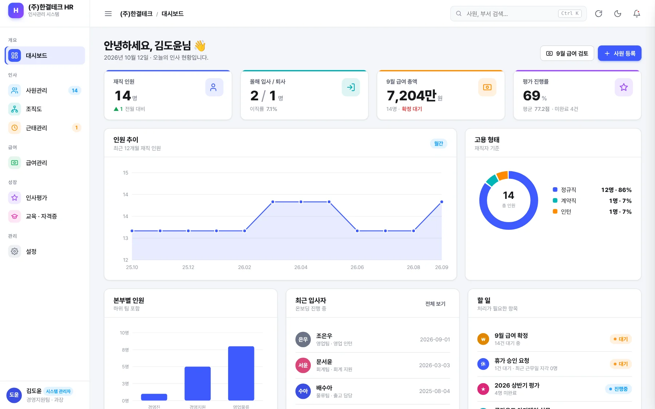Open 사원관리 menu item
This screenshot has height=409, width=655.
[45, 91]
